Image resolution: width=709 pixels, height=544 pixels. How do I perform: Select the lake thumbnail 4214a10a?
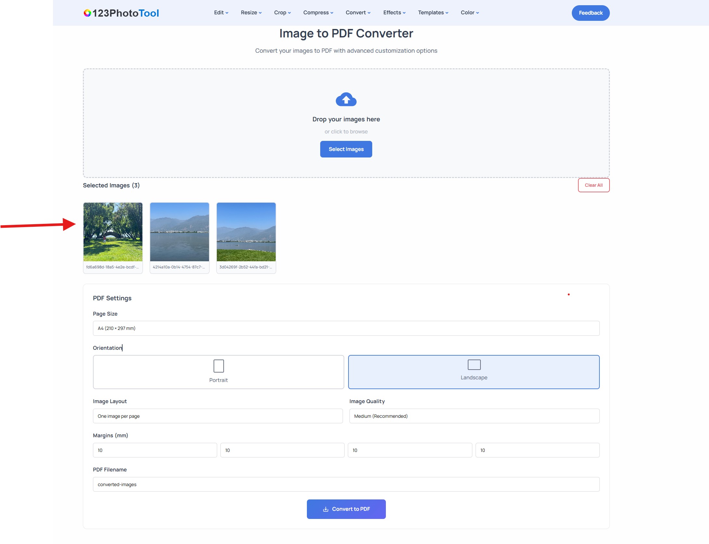179,232
